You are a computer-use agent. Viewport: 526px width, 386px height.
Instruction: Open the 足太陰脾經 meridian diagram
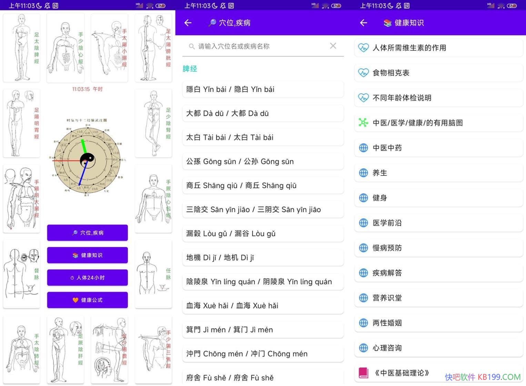[x=21, y=48]
